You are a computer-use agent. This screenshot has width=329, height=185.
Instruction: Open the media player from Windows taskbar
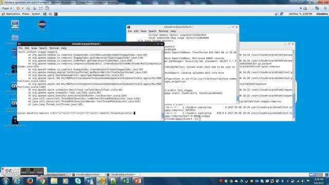[65, 181]
